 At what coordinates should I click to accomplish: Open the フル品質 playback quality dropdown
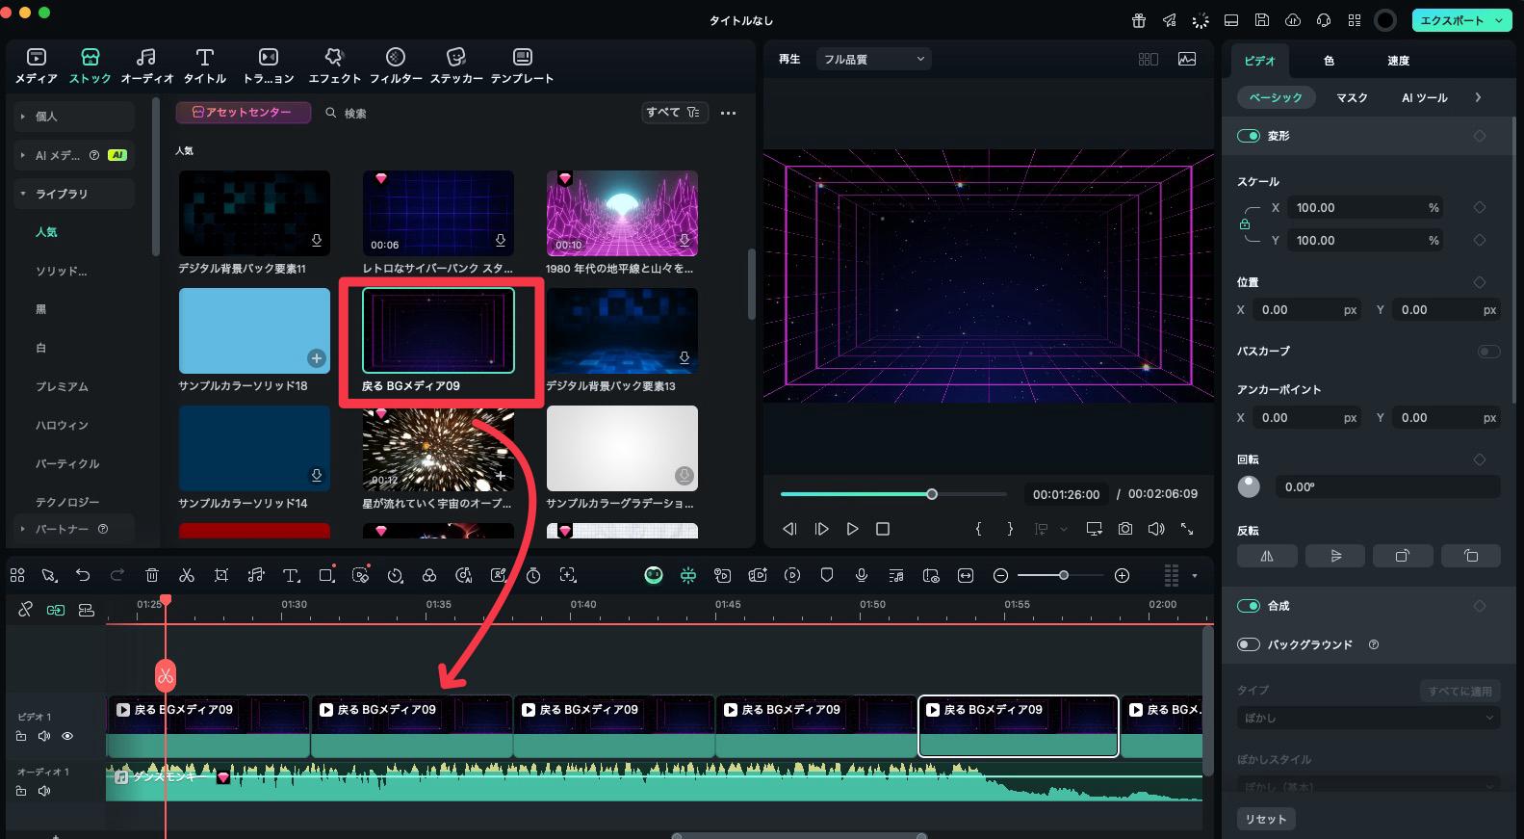(x=873, y=59)
